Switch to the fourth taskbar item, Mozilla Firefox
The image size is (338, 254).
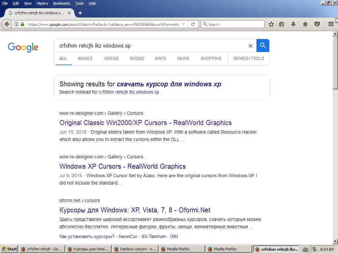pyautogui.click(x=182, y=249)
